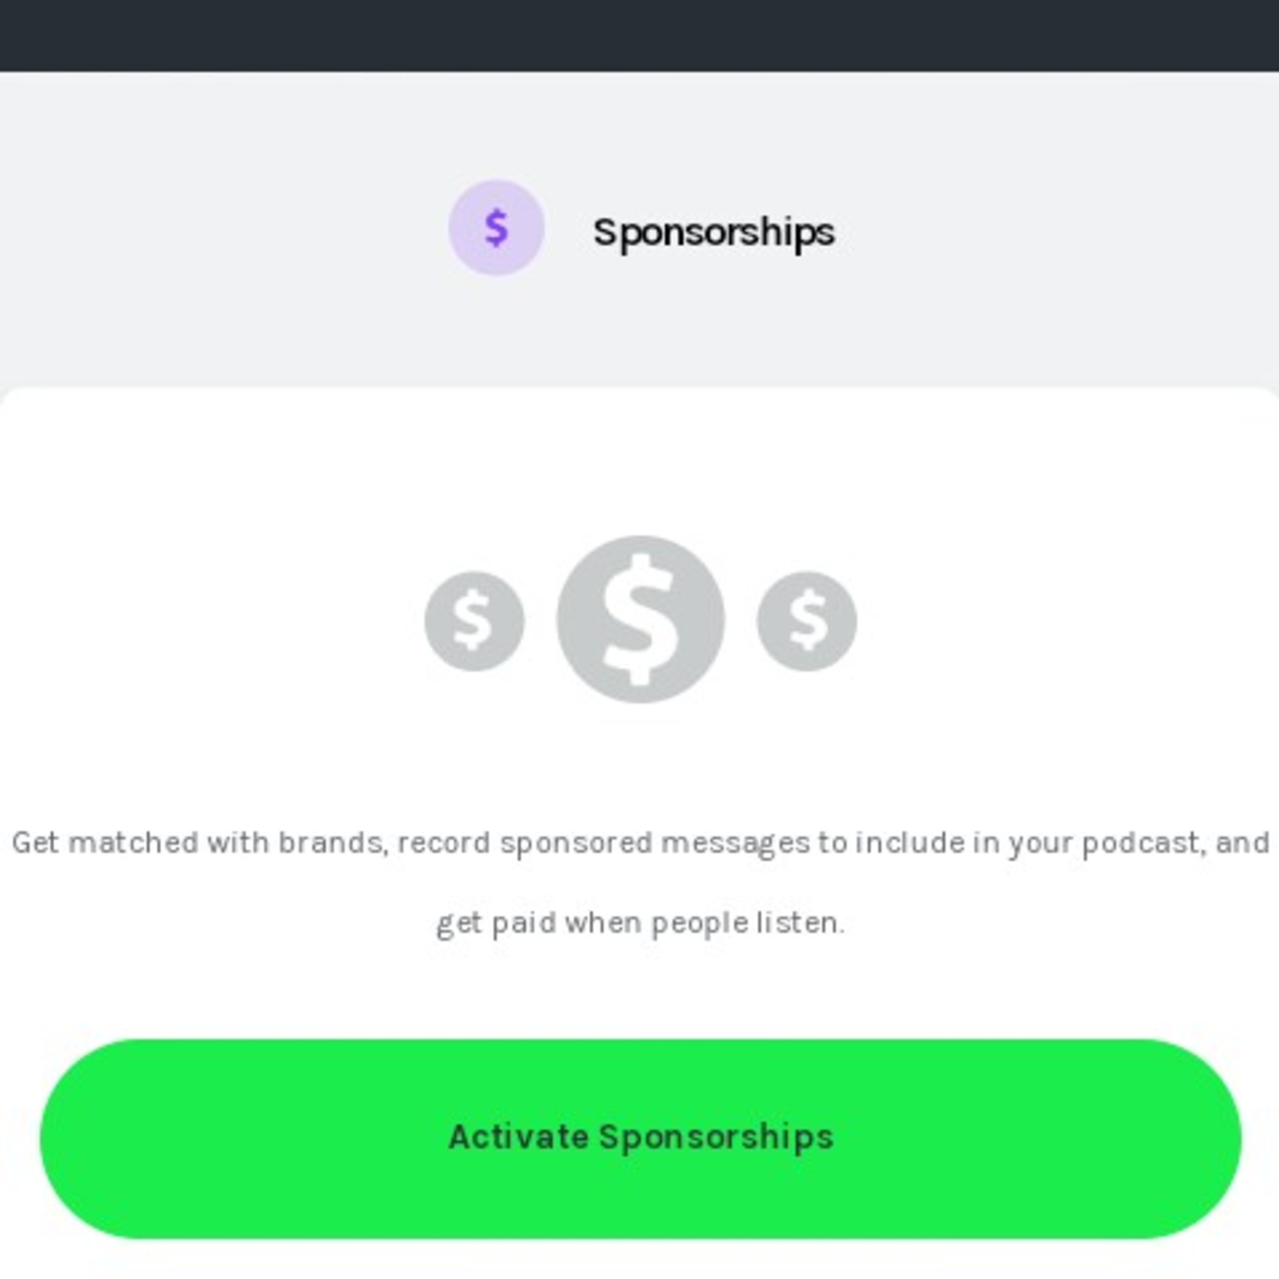Click 'Get matched with brands' description line
Viewport: 1279px width, 1279px height.
(x=640, y=843)
